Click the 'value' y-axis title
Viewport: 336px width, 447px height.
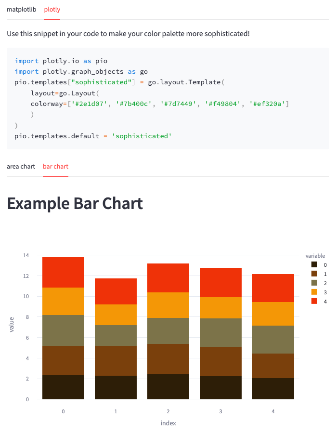pyautogui.click(x=12, y=325)
